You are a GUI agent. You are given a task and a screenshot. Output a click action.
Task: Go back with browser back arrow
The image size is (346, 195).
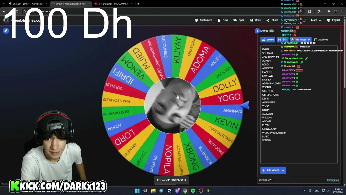[x=4, y=11]
